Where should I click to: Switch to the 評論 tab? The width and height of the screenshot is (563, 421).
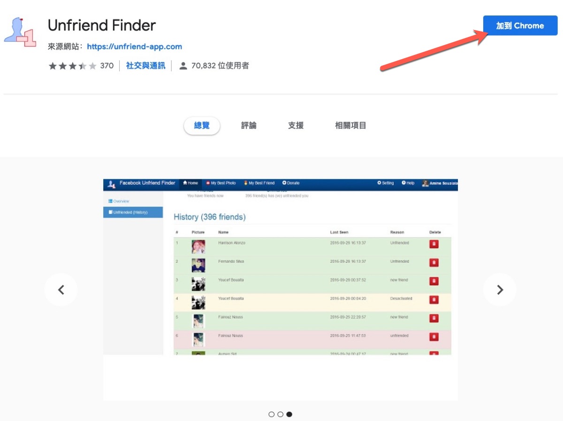pos(249,126)
